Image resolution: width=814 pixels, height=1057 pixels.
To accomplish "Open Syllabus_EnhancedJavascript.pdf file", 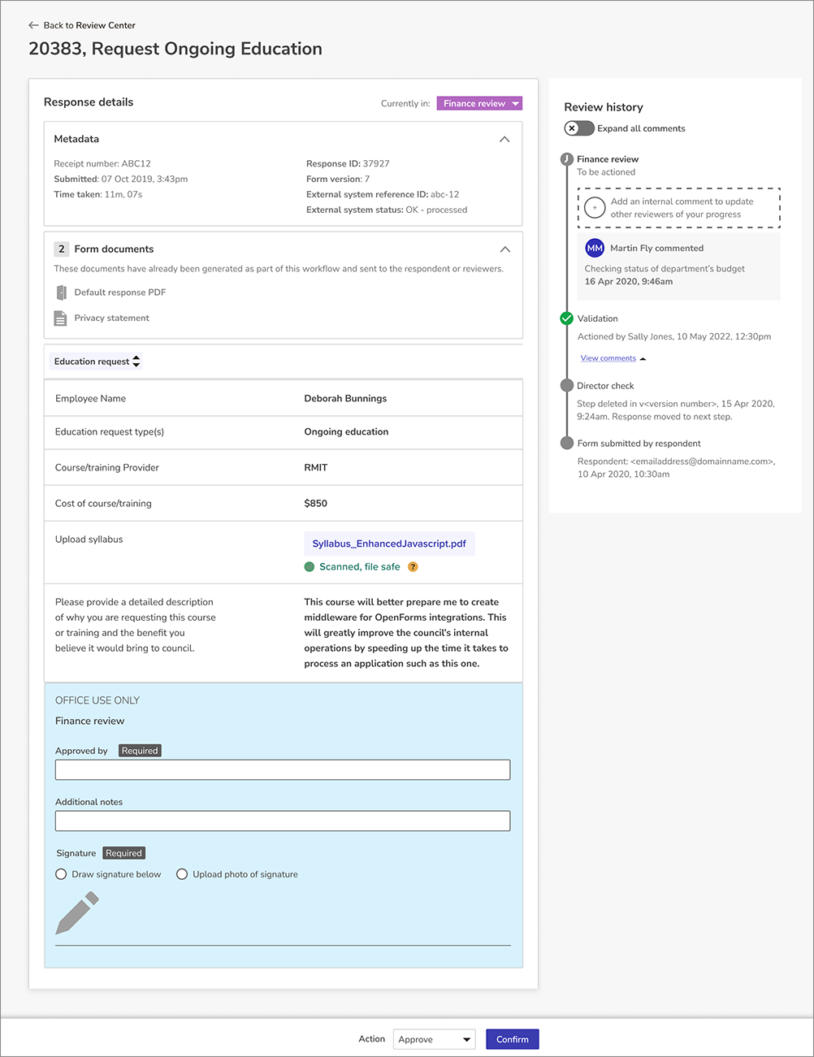I will pos(389,544).
